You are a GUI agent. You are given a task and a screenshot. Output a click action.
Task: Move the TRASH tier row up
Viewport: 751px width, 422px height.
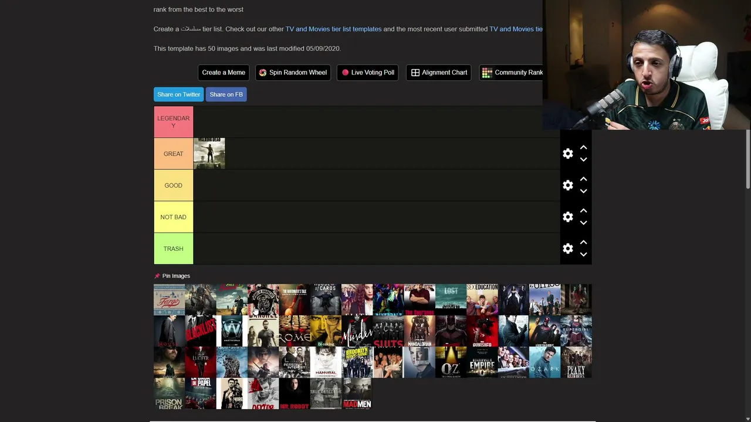pyautogui.click(x=583, y=243)
